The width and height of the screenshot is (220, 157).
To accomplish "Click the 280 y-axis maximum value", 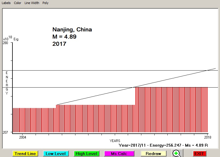I will point(6,43).
